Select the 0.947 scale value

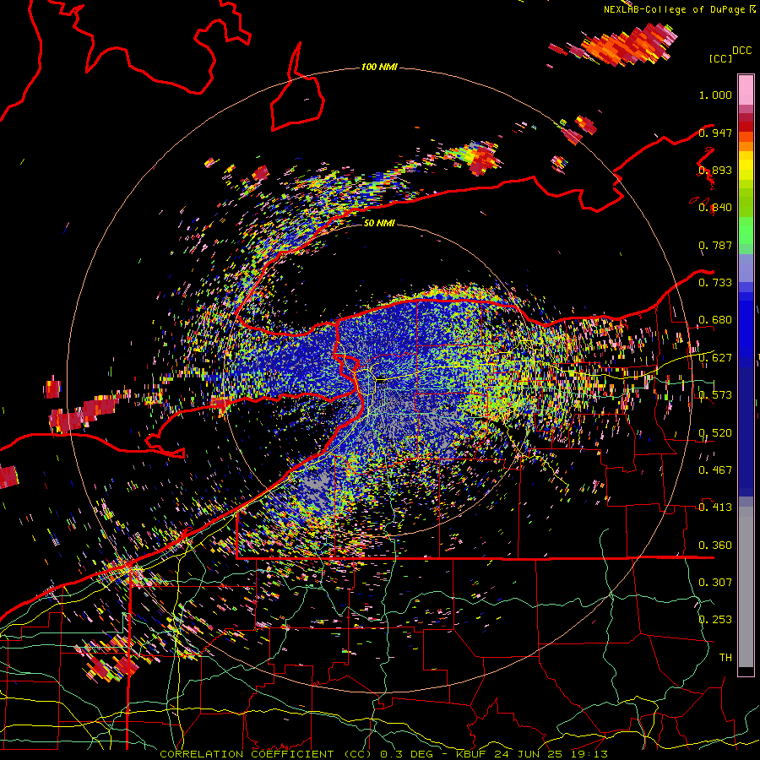(x=715, y=133)
